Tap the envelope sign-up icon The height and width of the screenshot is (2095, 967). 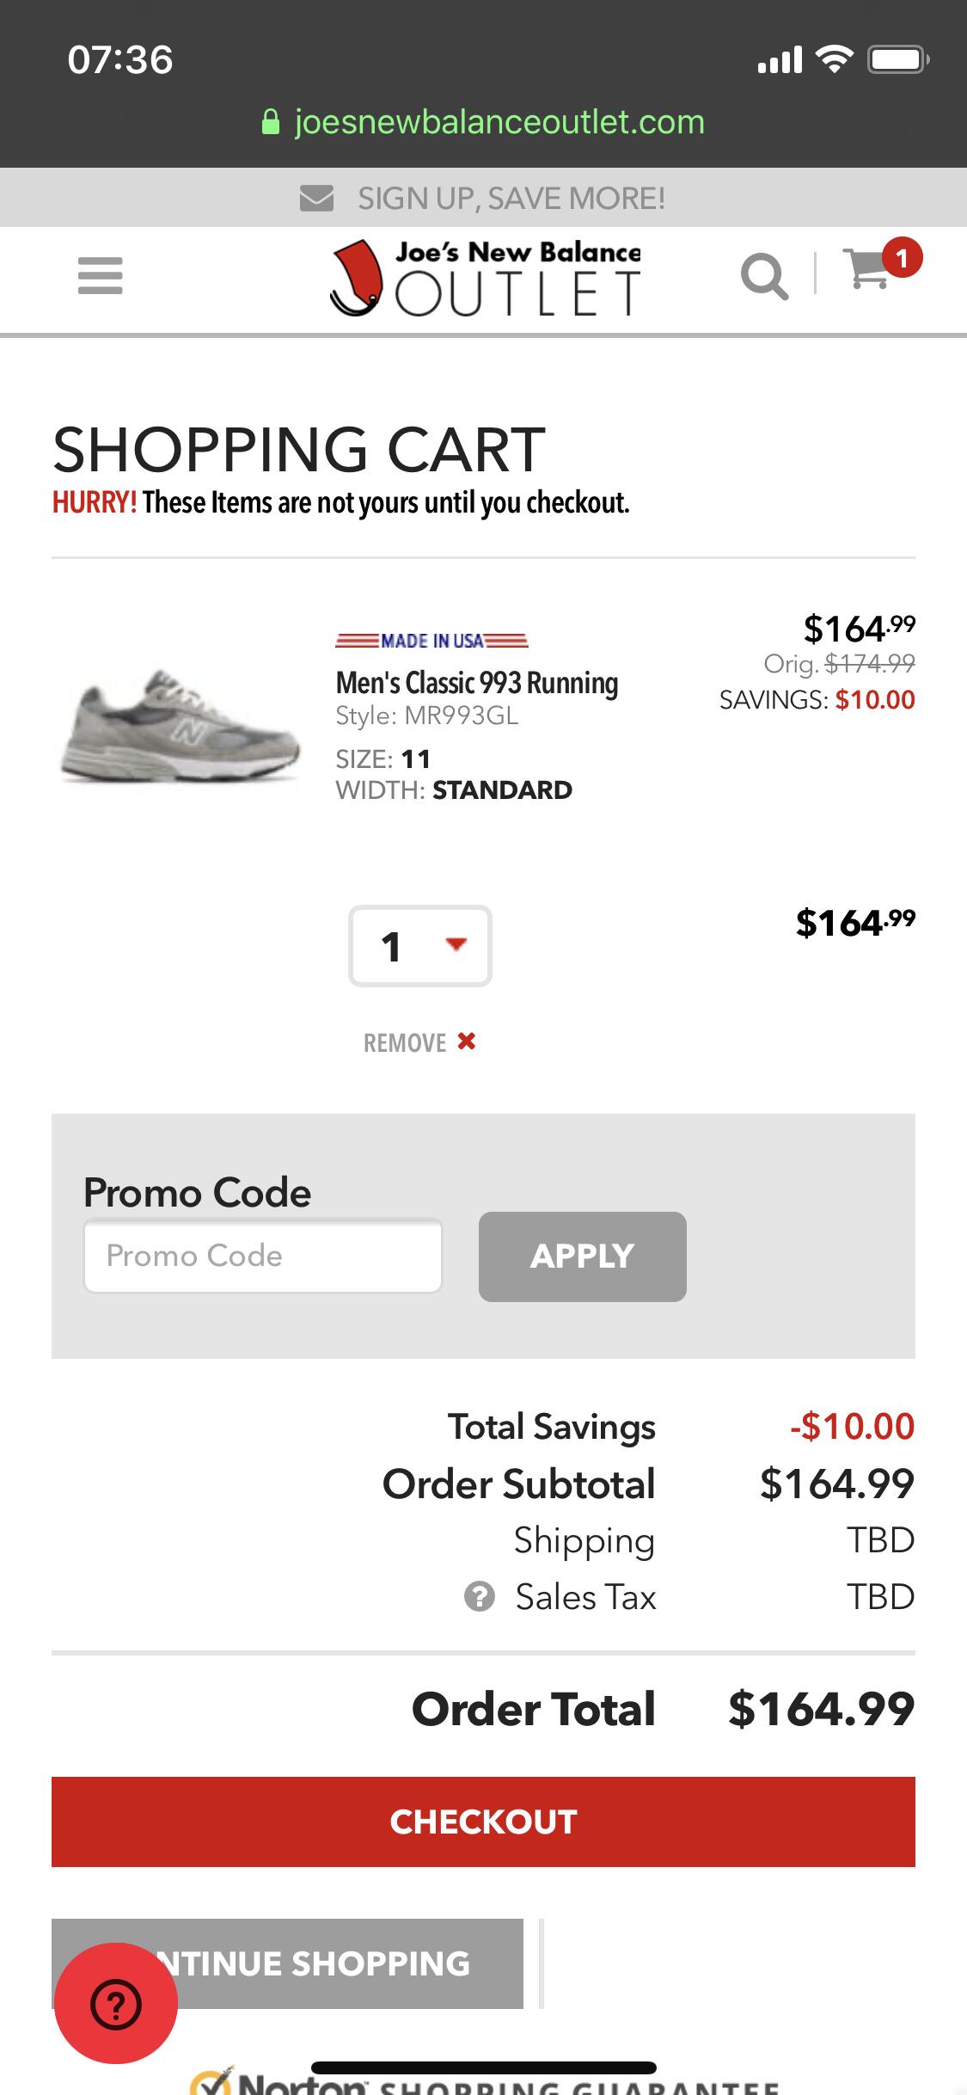(x=316, y=199)
